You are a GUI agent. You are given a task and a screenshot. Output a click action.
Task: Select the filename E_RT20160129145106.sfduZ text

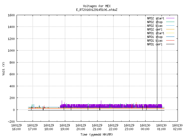(97, 10)
